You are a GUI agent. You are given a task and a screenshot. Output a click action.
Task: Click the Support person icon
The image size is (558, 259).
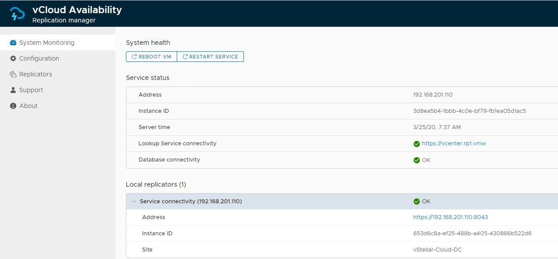[13, 90]
